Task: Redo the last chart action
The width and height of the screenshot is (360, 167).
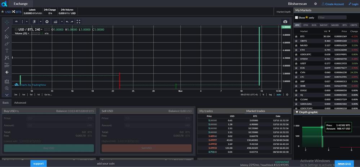Action: tap(72, 22)
